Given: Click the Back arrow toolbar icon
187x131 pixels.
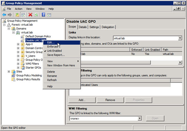Looking at the screenshot, I should click(4, 15).
